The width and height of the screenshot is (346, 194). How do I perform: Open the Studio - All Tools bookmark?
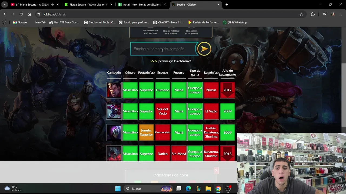tap(99, 22)
